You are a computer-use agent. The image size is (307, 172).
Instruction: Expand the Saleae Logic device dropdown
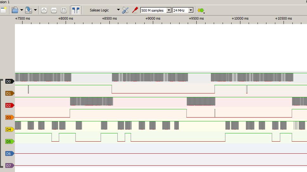(x=118, y=10)
